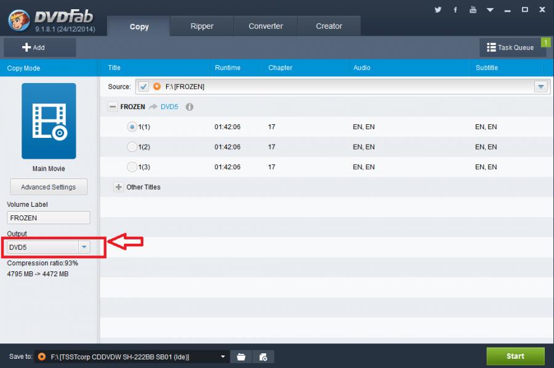Screen dimensions: 554x368
Task: Select title 1(3) radio button
Action: coord(132,167)
